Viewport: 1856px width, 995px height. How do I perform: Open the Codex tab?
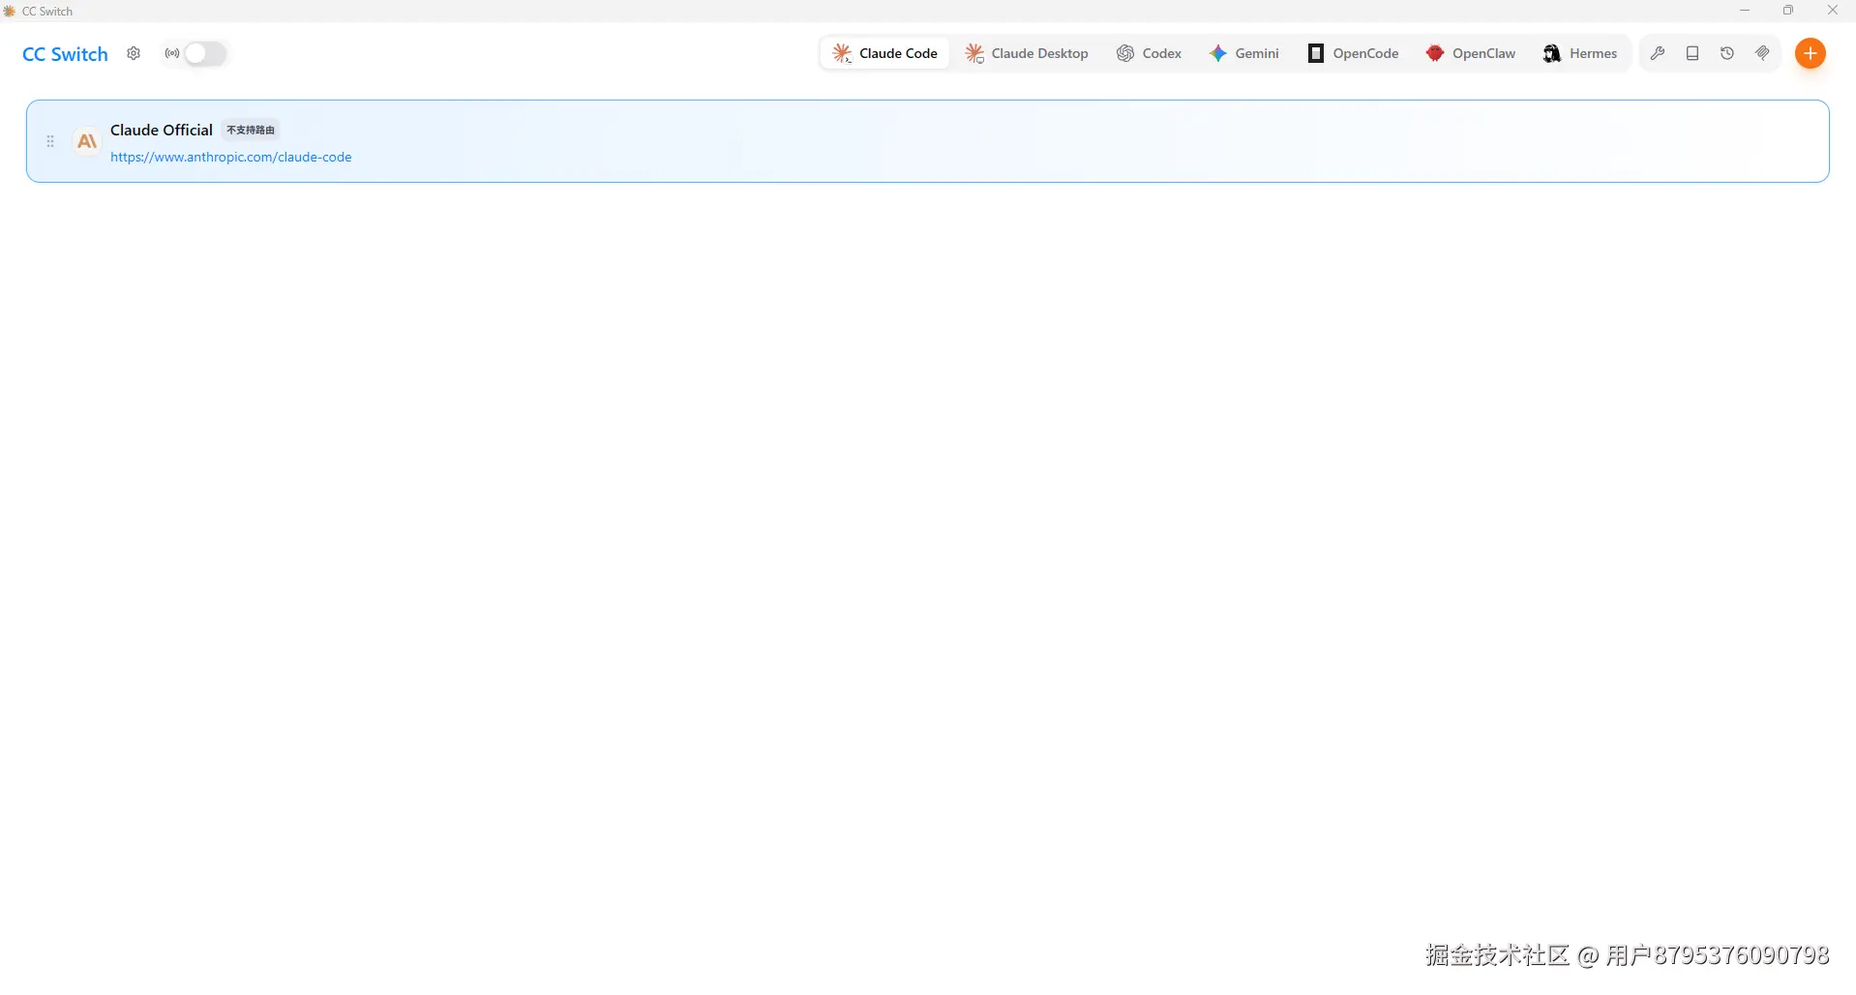click(x=1150, y=53)
